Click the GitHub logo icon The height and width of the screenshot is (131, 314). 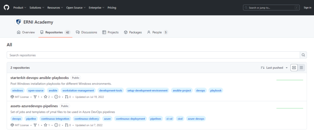point(6,7)
